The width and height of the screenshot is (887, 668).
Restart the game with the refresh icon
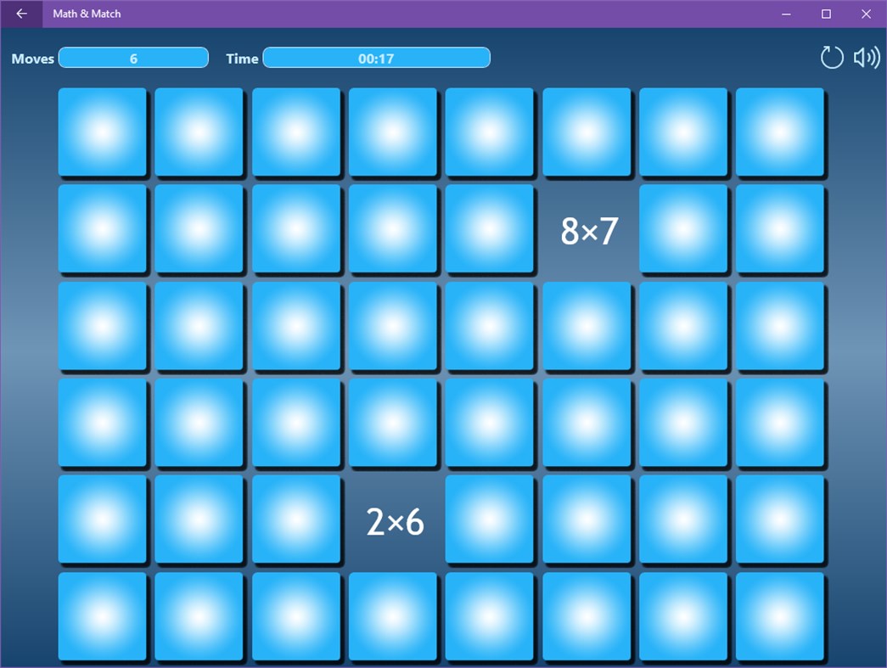click(832, 57)
